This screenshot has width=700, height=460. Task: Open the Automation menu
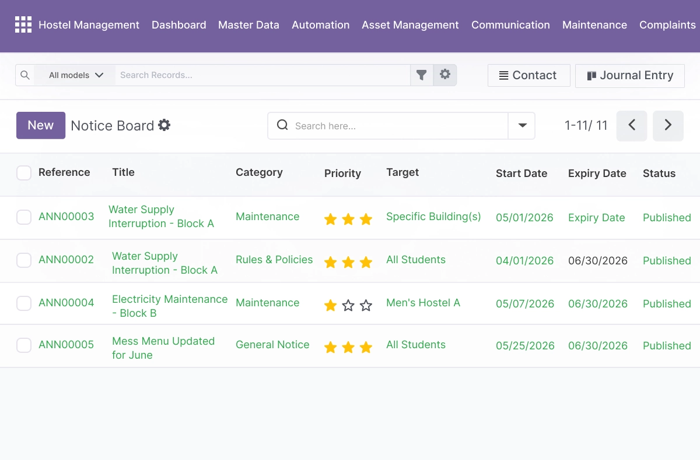(321, 25)
